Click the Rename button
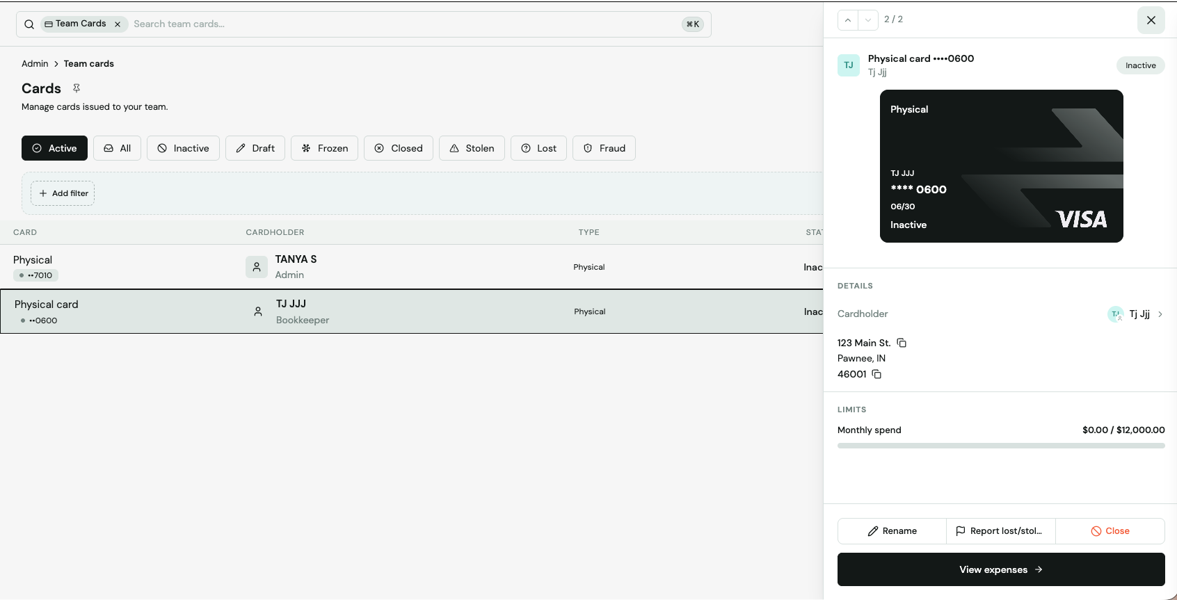Viewport: 1177px width, 600px height. pyautogui.click(x=892, y=531)
